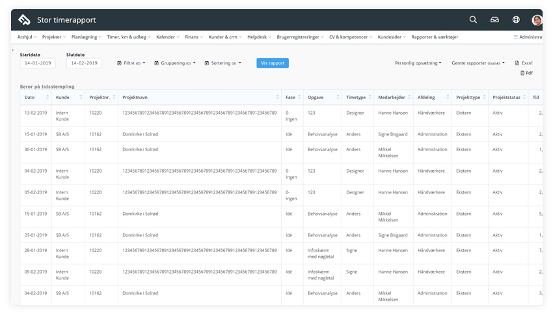Sort by the Kunde column arrows
This screenshot has height=314, width=553.
coord(81,97)
